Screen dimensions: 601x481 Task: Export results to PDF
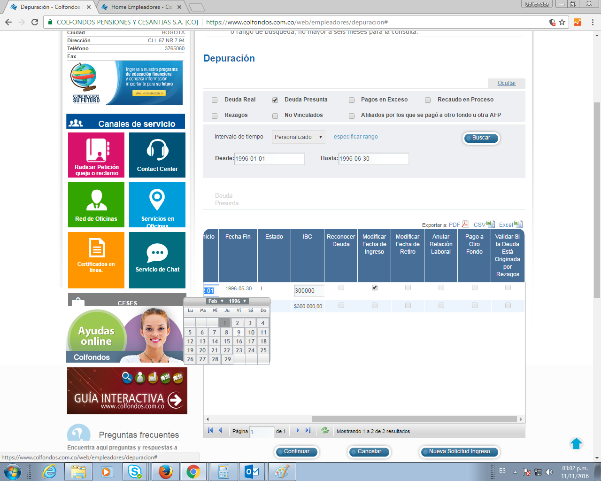point(459,225)
